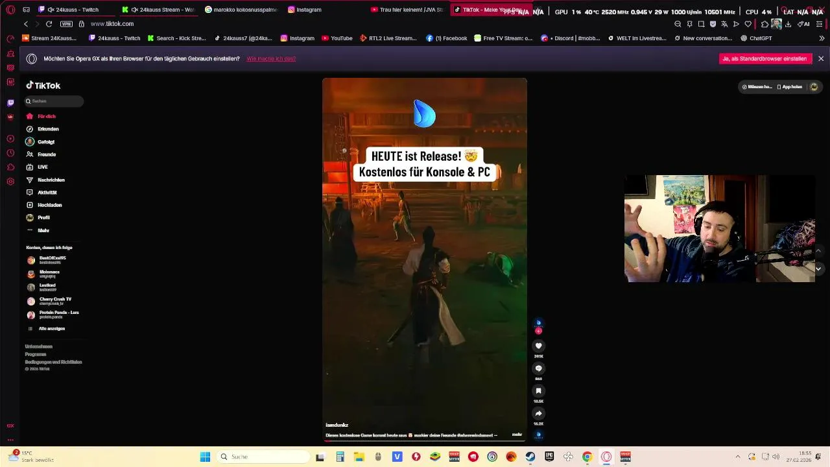This screenshot has width=830, height=467.
Task: Open the browser AI assistant icon
Action: [x=803, y=24]
